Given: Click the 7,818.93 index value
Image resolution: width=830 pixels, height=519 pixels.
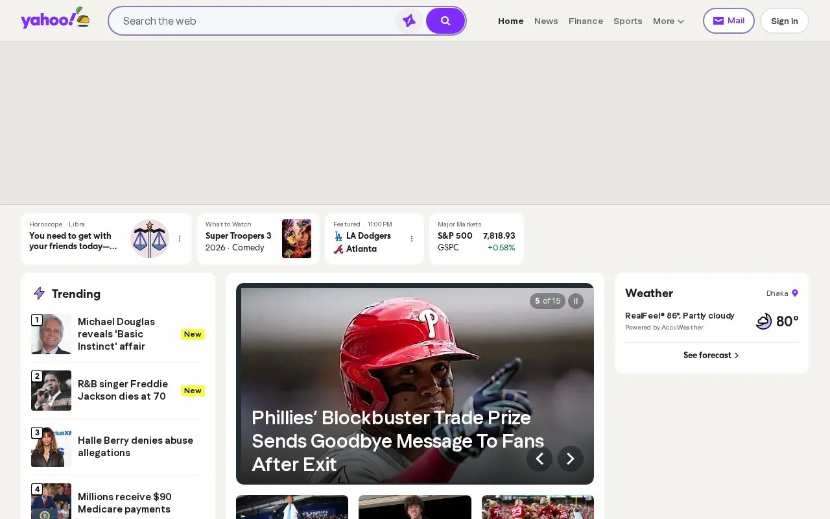Looking at the screenshot, I should 499,236.
